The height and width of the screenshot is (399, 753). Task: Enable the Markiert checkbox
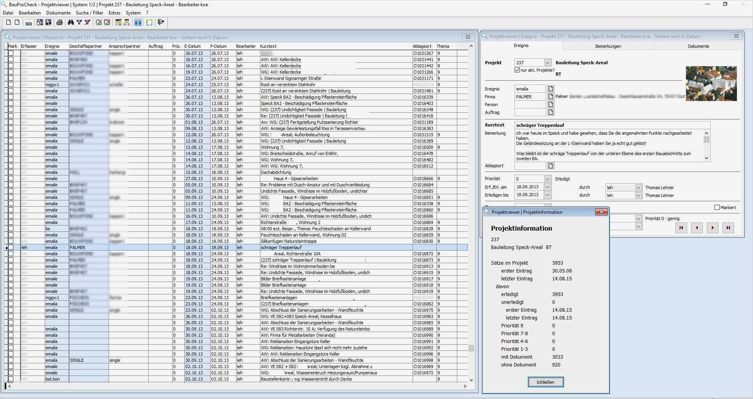click(717, 208)
